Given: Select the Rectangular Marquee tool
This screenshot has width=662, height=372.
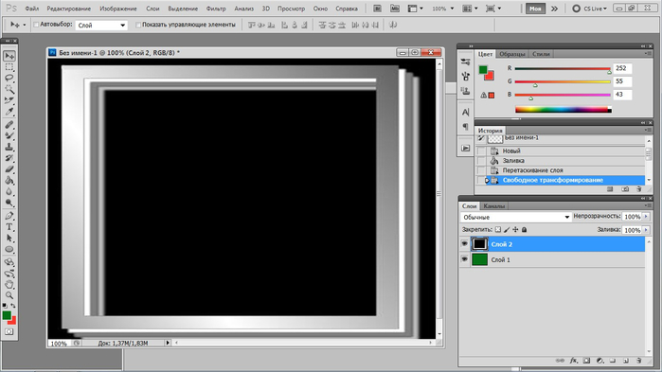Looking at the screenshot, I should (x=9, y=67).
